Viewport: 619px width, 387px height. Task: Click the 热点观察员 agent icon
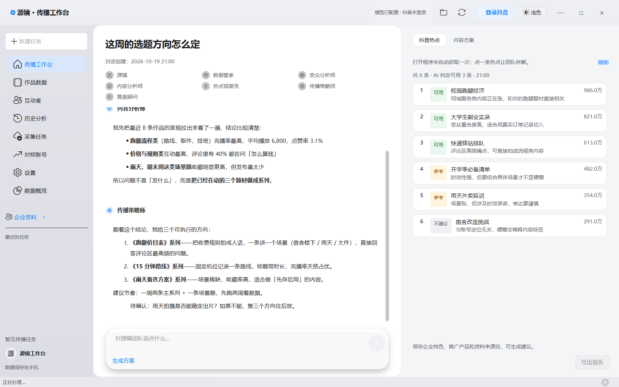point(206,86)
